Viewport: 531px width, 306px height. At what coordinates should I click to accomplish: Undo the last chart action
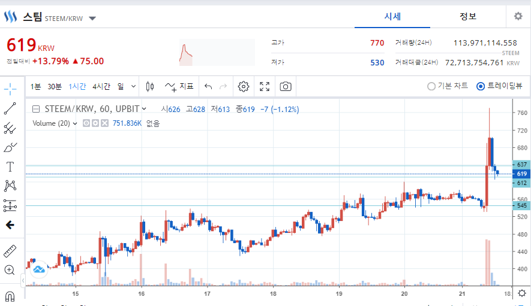point(208,87)
